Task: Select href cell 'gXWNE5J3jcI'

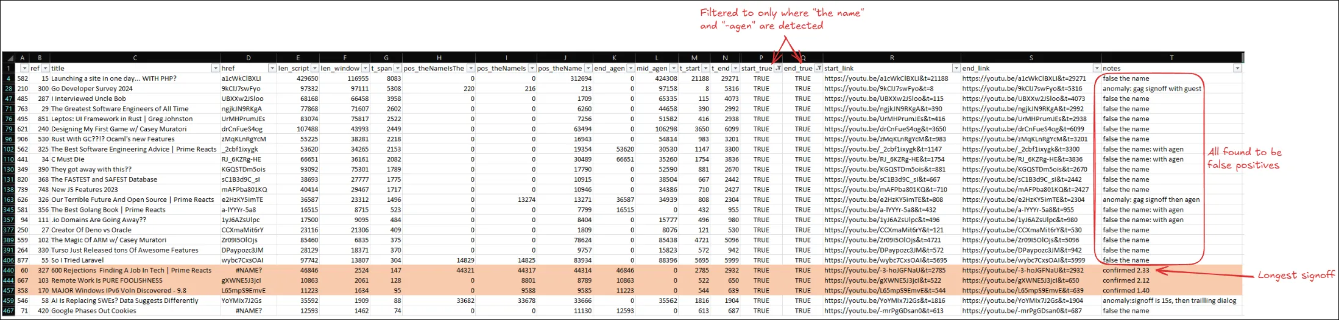Action: tap(249, 280)
